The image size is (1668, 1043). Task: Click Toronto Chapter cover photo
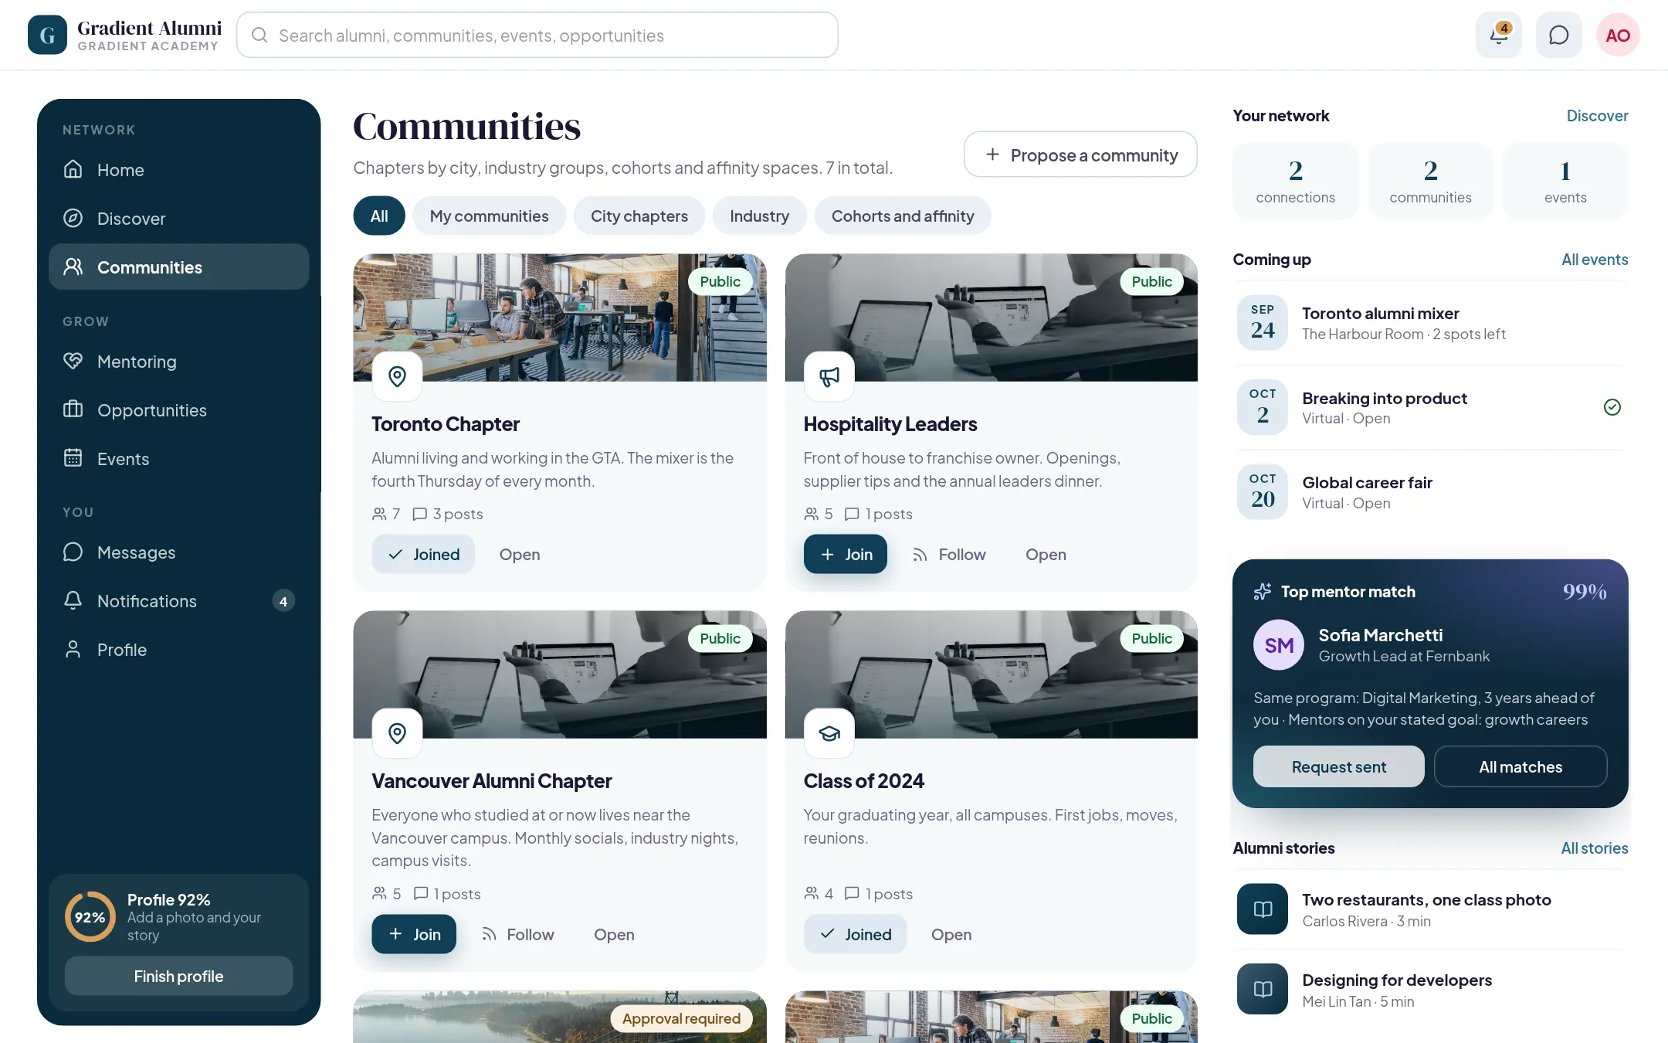[560, 318]
